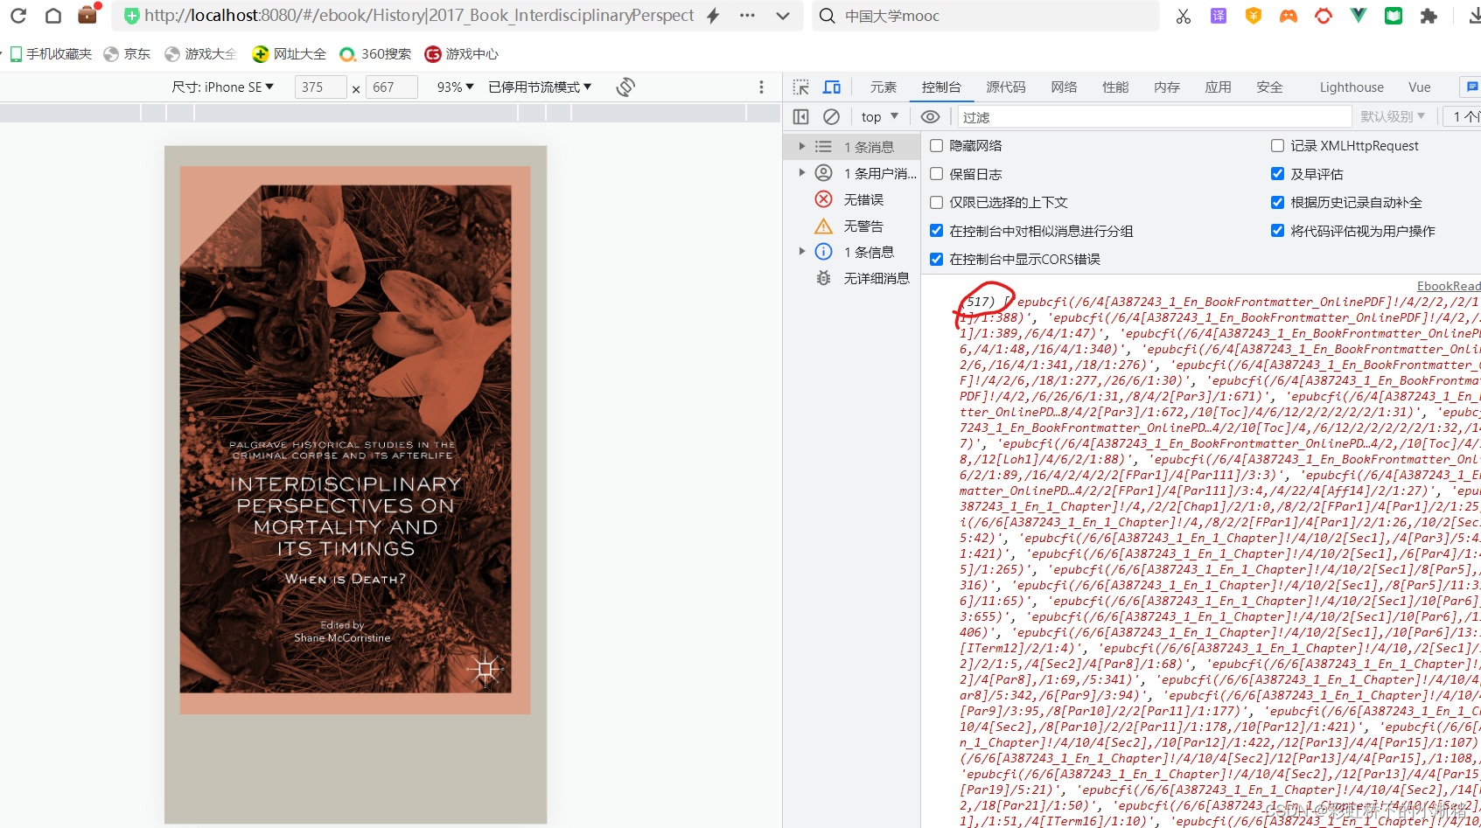Open the address bar more options ellipsis
The width and height of the screenshot is (1481, 828).
tap(747, 16)
